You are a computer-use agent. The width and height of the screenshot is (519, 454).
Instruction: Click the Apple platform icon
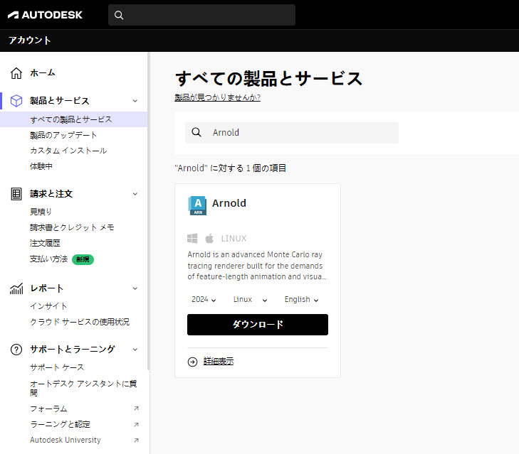tap(209, 238)
